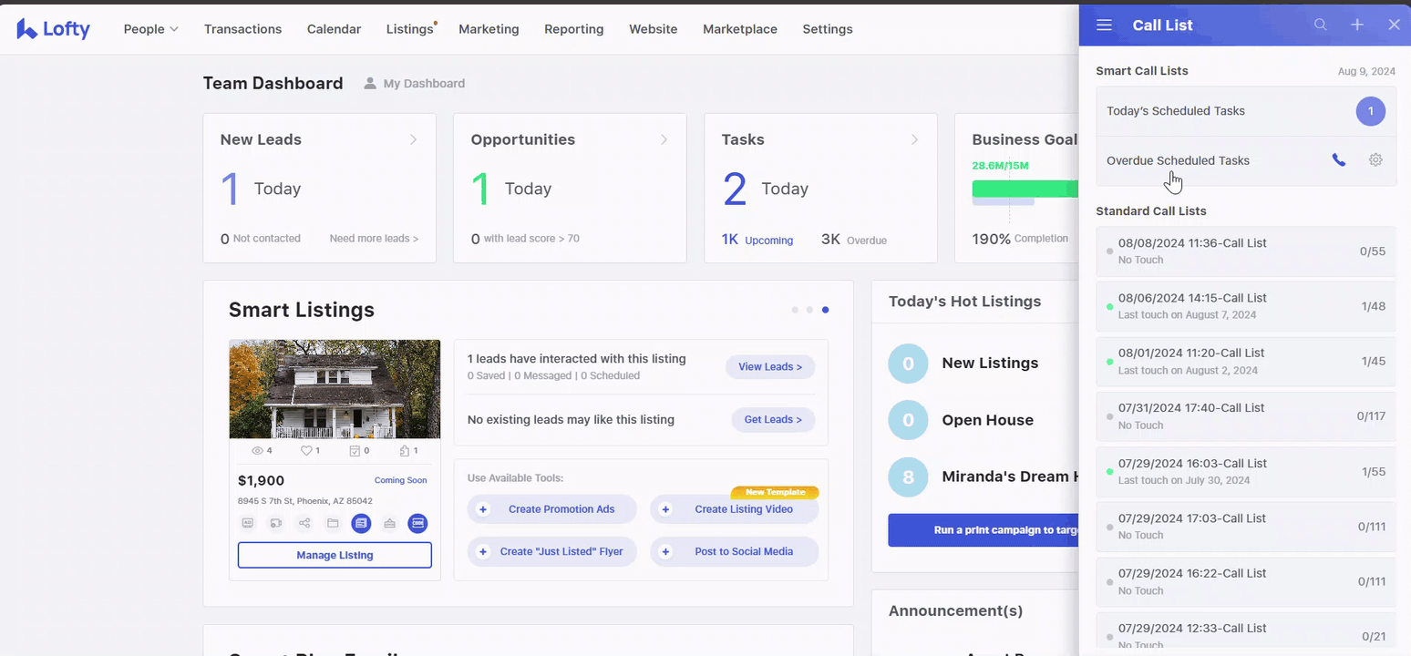The height and width of the screenshot is (656, 1411).
Task: Click the Get Leads button
Action: click(x=773, y=419)
